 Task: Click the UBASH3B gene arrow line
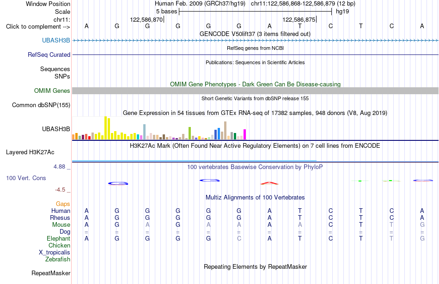click(256, 41)
